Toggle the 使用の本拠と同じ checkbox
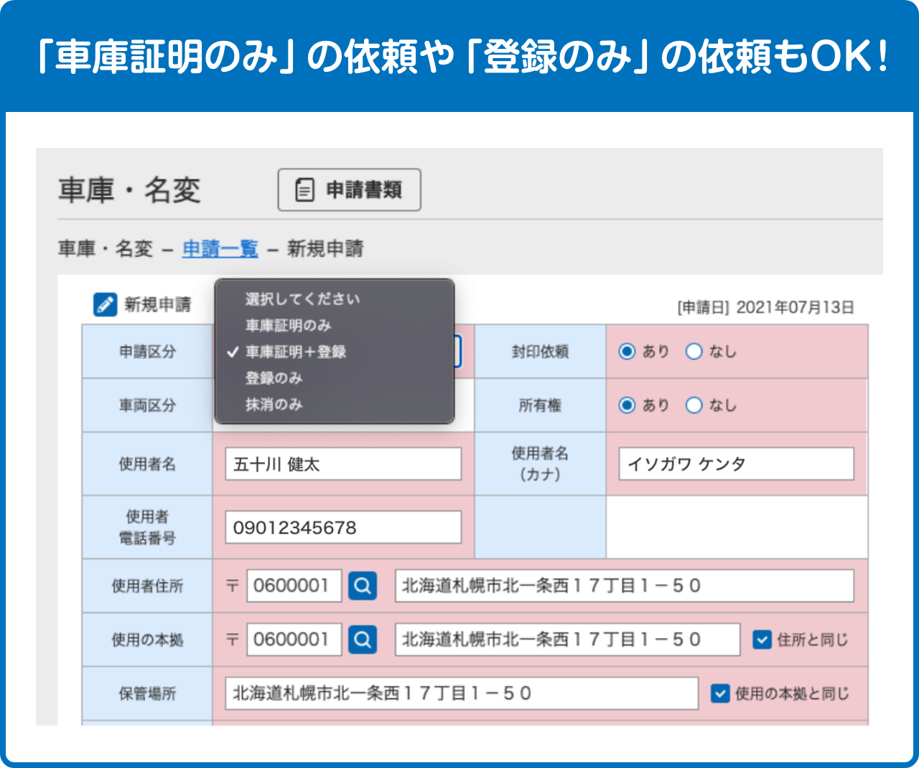 (720, 693)
